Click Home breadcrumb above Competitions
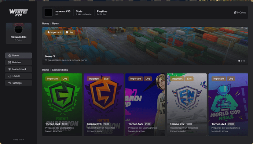 46,70
